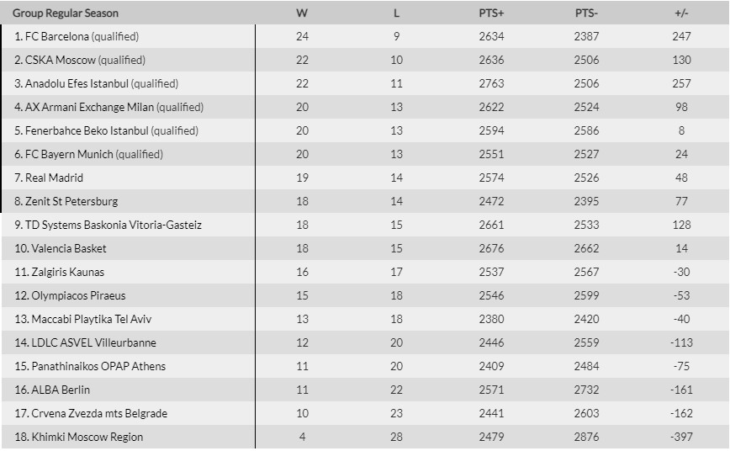This screenshot has height=451, width=730.
Task: Click Zenit St Petersburg team name
Action: point(71,202)
